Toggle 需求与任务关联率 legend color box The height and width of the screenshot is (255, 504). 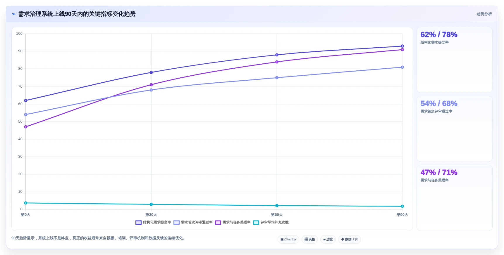218,223
